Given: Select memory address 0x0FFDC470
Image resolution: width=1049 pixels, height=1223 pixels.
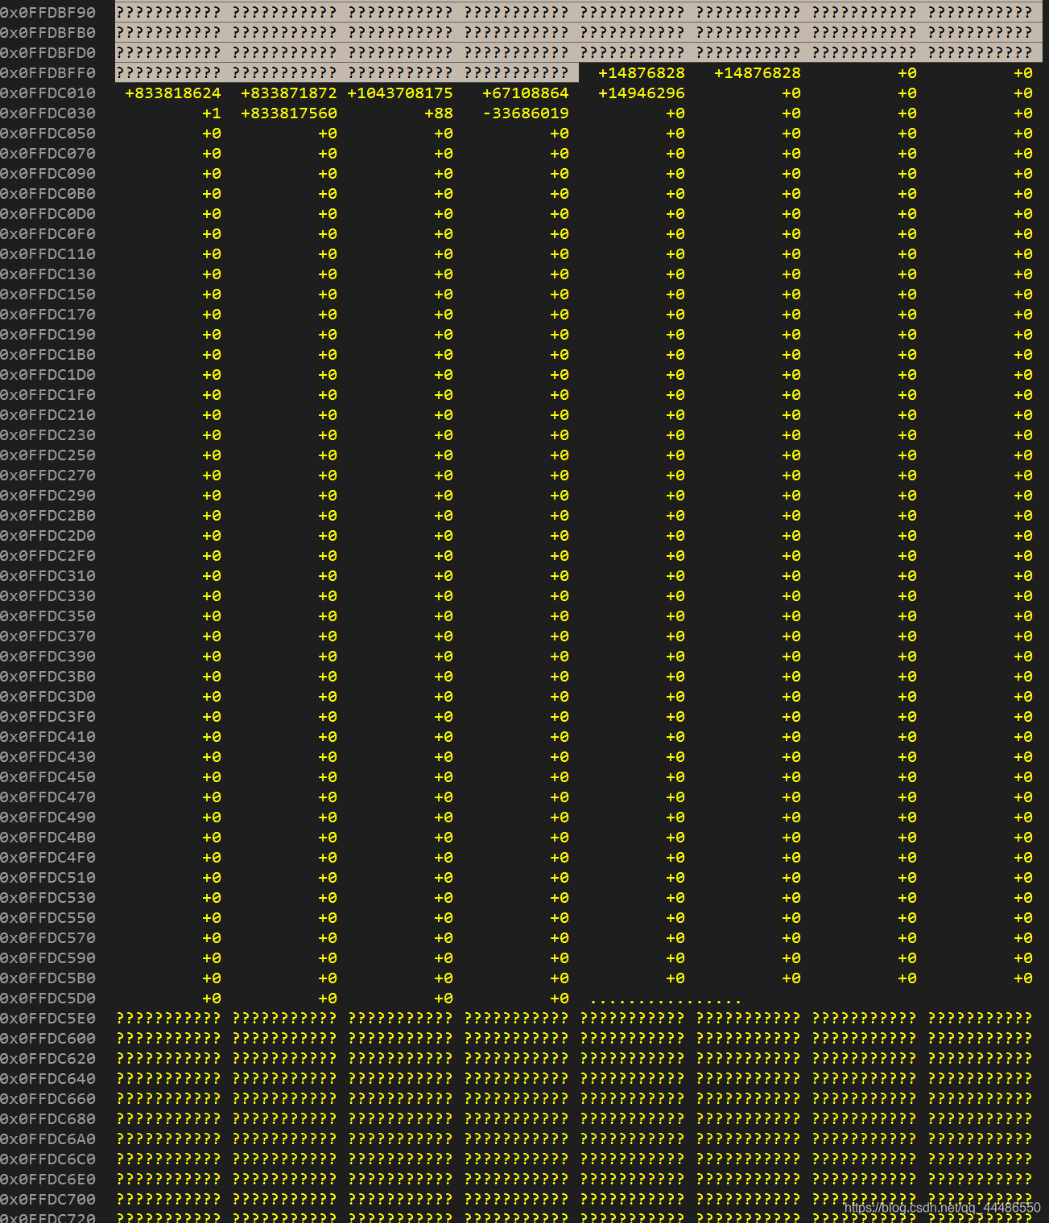Looking at the screenshot, I should pyautogui.click(x=47, y=797).
